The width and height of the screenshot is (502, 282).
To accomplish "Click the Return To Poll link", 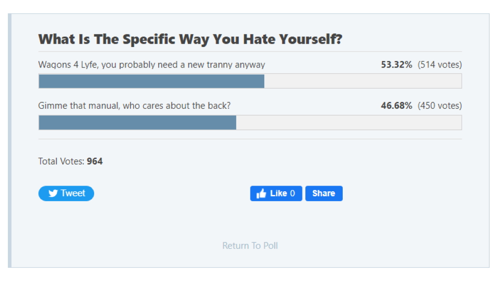I will point(250,245).
